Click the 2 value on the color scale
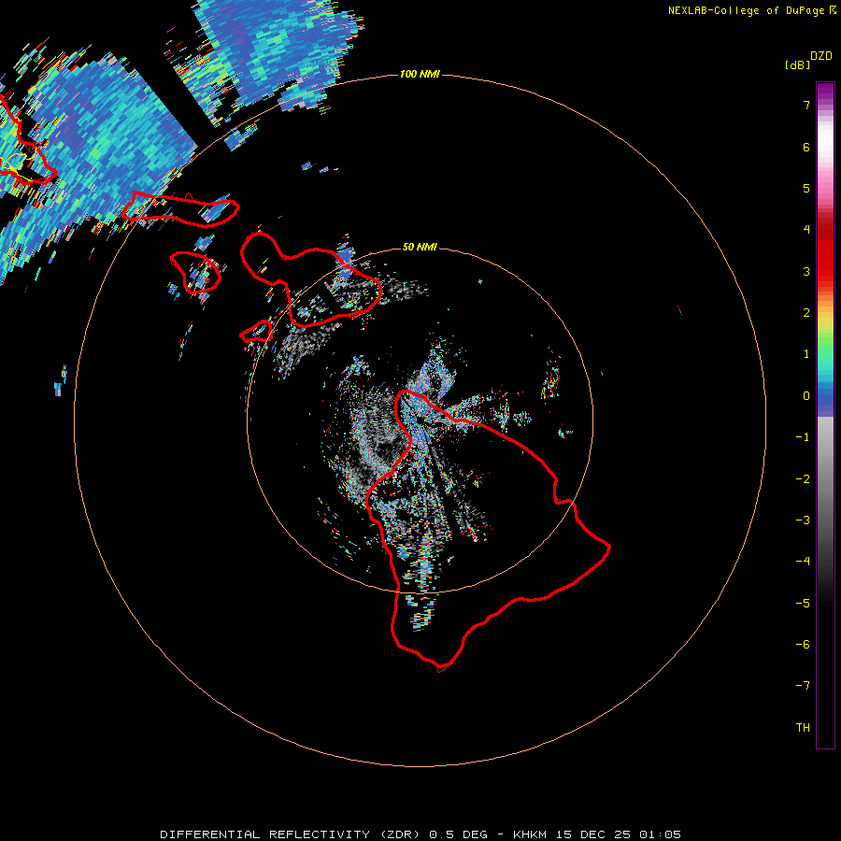 pyautogui.click(x=806, y=313)
